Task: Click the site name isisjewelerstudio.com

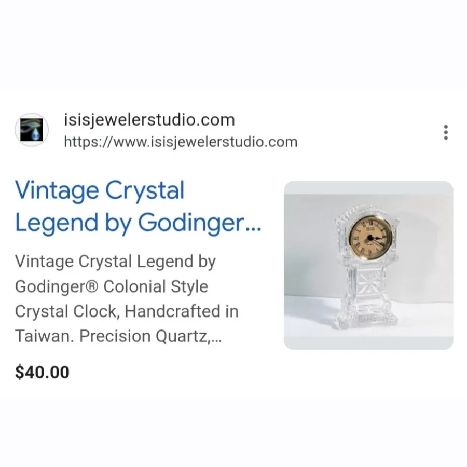Action: click(149, 120)
